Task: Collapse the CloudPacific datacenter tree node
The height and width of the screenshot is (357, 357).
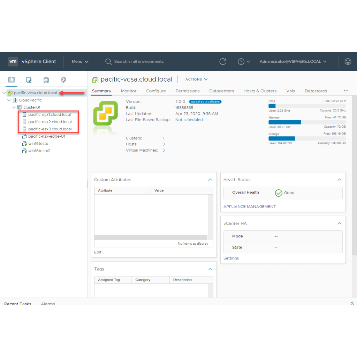Action: coord(9,100)
